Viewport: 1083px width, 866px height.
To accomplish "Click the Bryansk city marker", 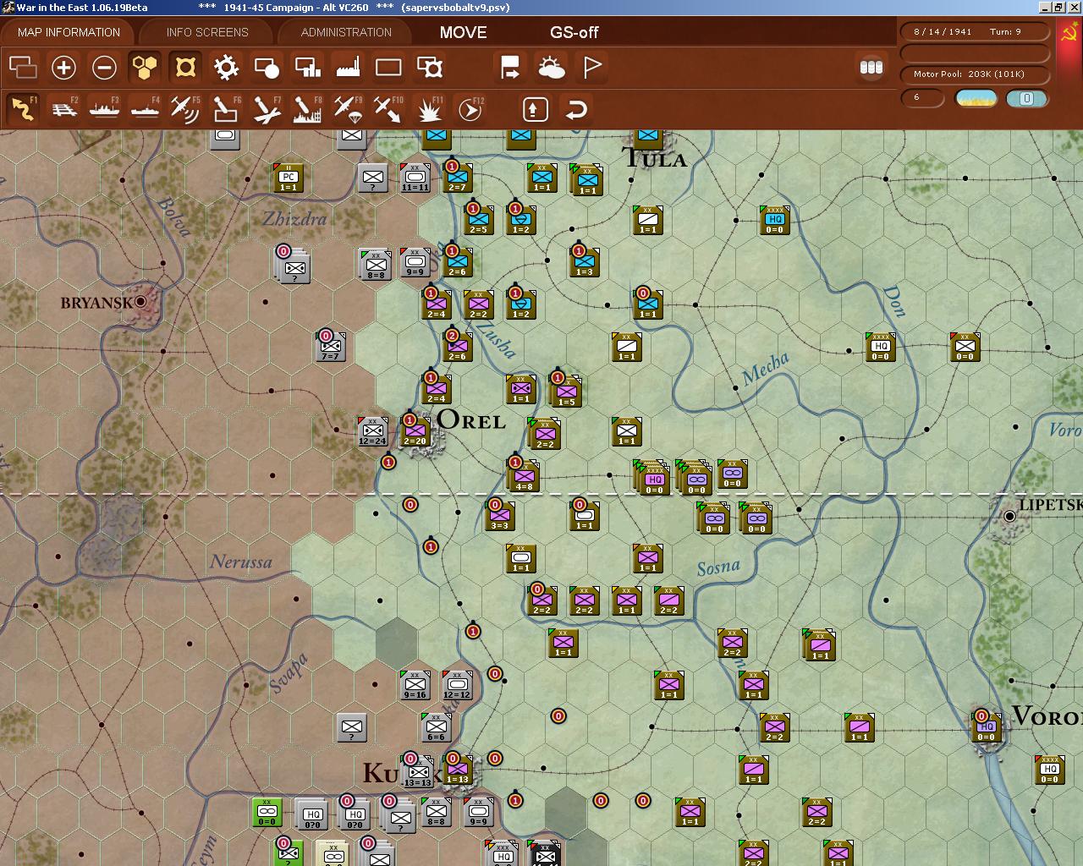I will pyautogui.click(x=141, y=301).
